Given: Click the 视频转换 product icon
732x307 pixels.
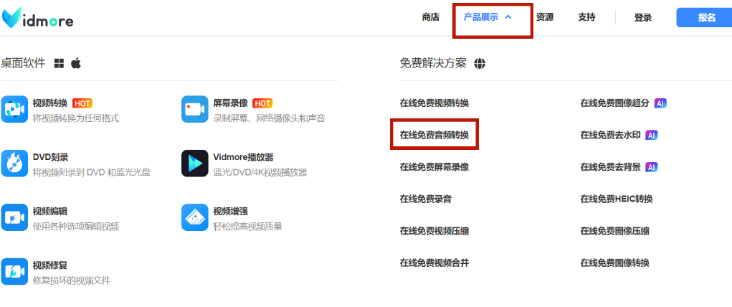Looking at the screenshot, I should 14,109.
